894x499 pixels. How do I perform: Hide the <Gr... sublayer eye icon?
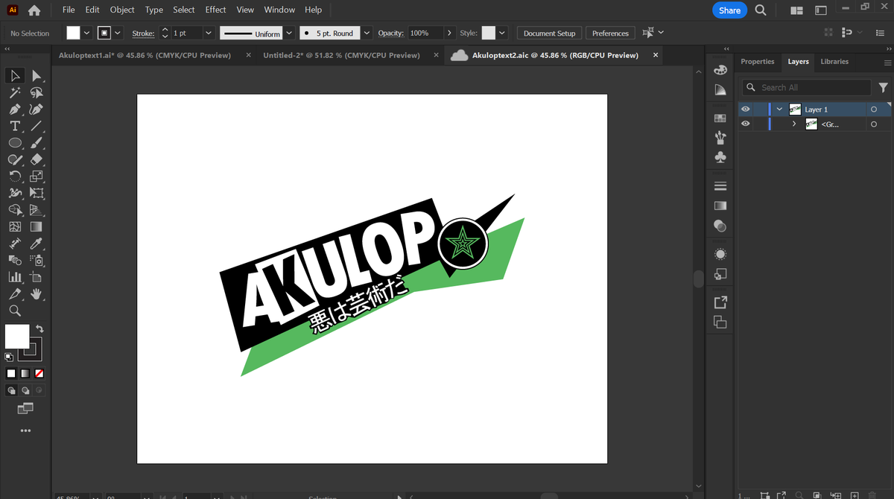point(746,124)
